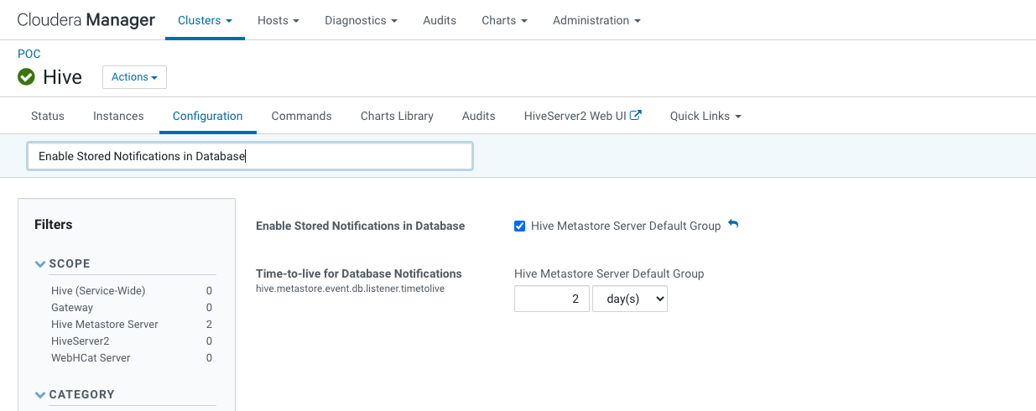Uncheck Hive Metastore Server Default Group checkbox
1036x411 pixels.
[520, 226]
